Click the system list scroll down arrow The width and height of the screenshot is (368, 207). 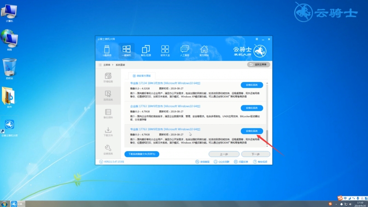(267, 146)
